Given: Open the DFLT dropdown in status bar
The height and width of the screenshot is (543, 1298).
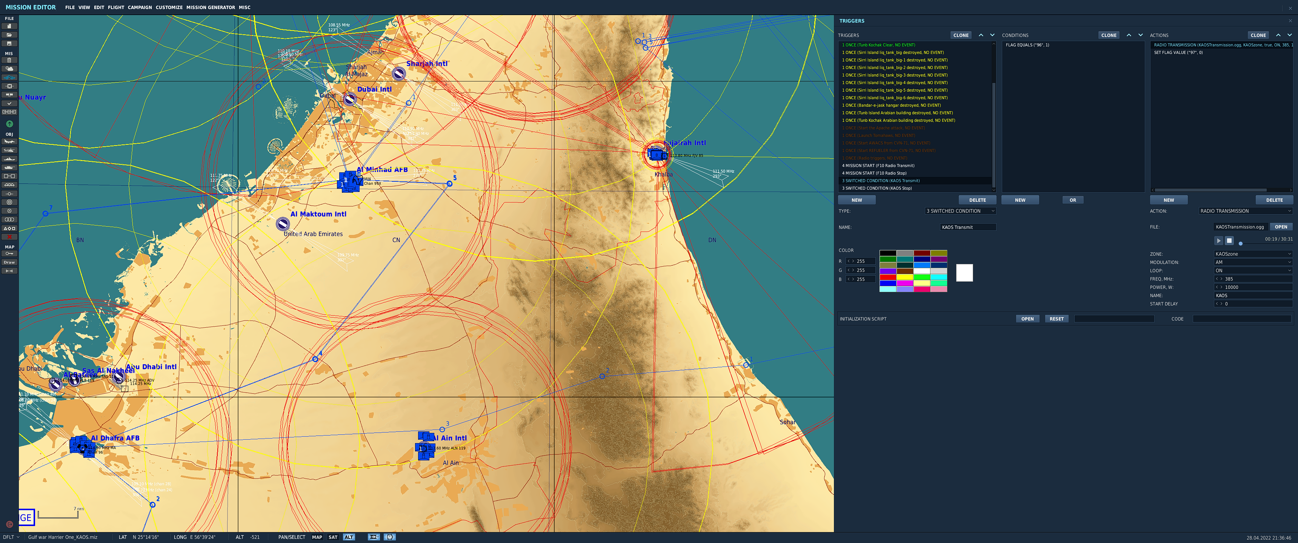Looking at the screenshot, I should 11,537.
